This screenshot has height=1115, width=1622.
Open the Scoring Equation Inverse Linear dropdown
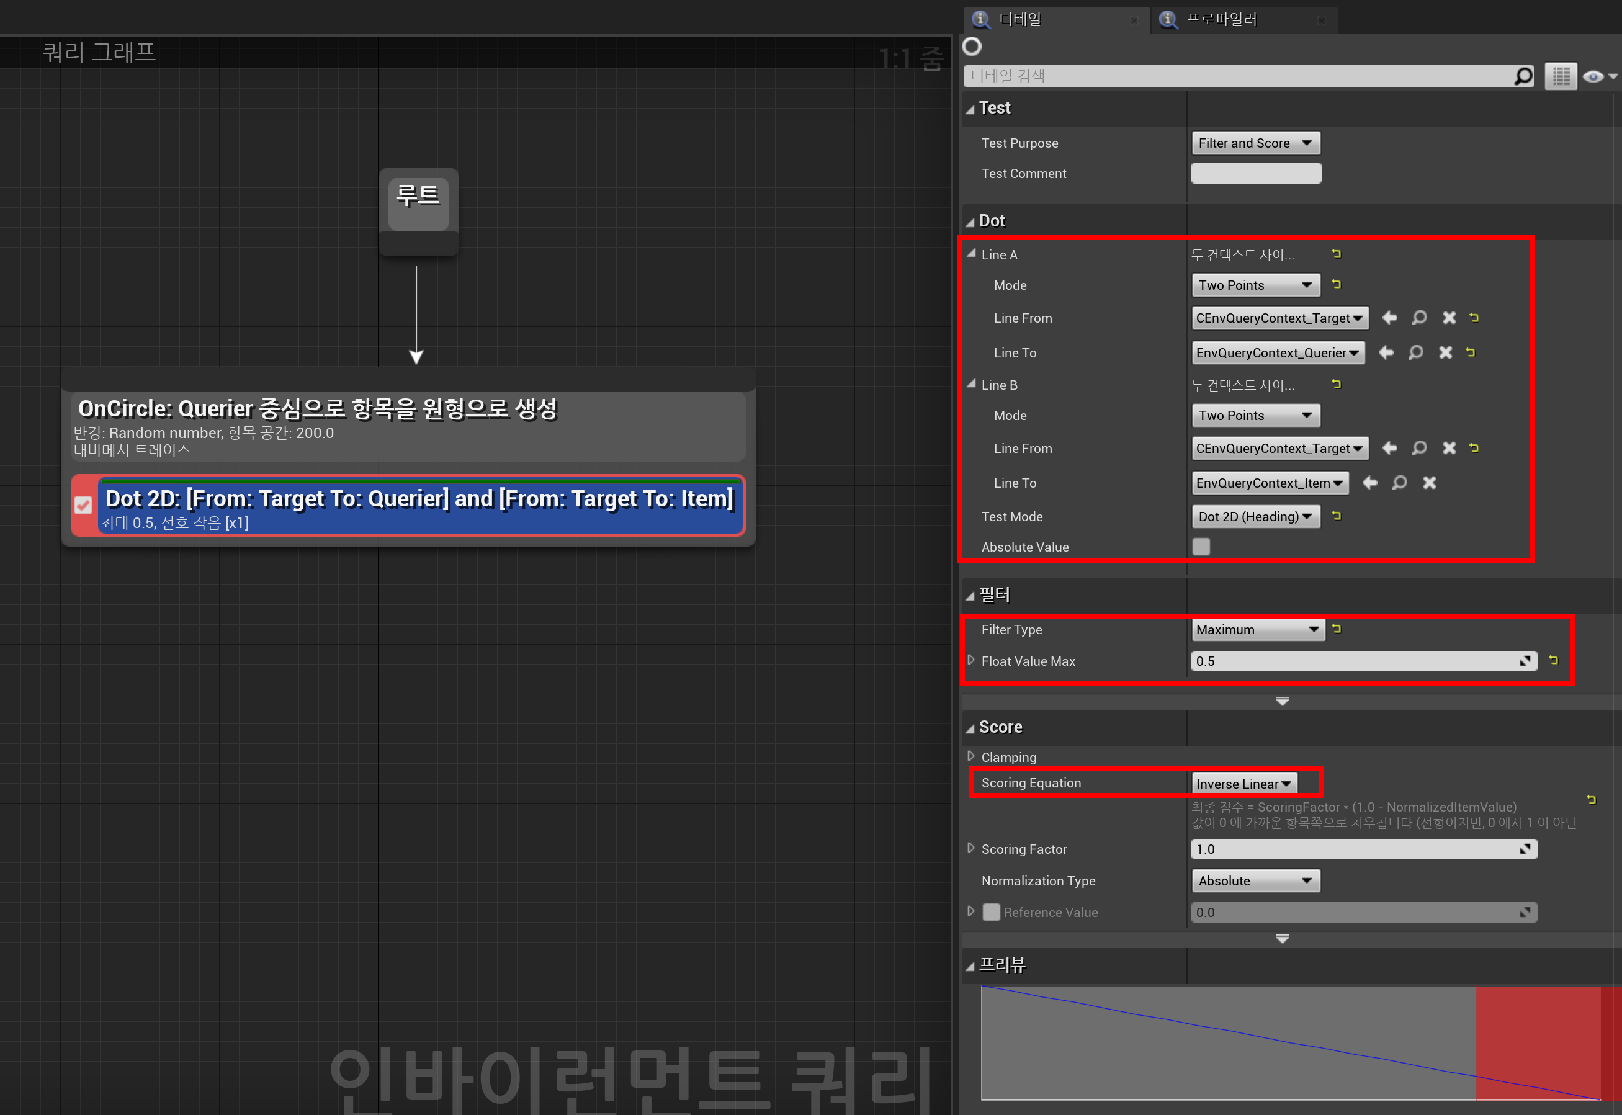1244,784
